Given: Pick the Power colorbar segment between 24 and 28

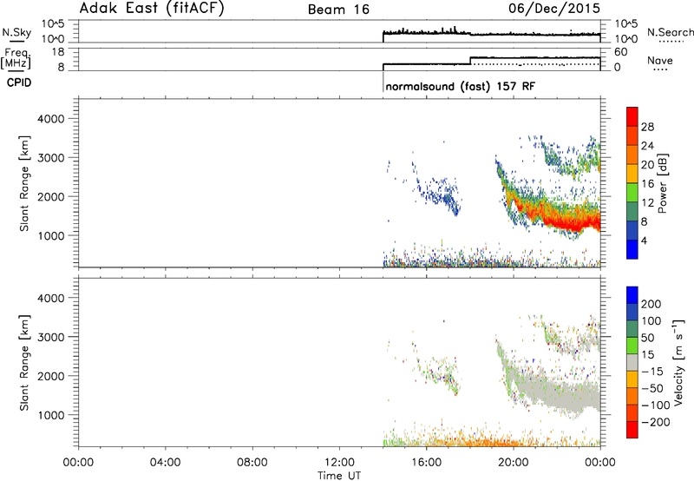Looking at the screenshot, I should pos(632,135).
